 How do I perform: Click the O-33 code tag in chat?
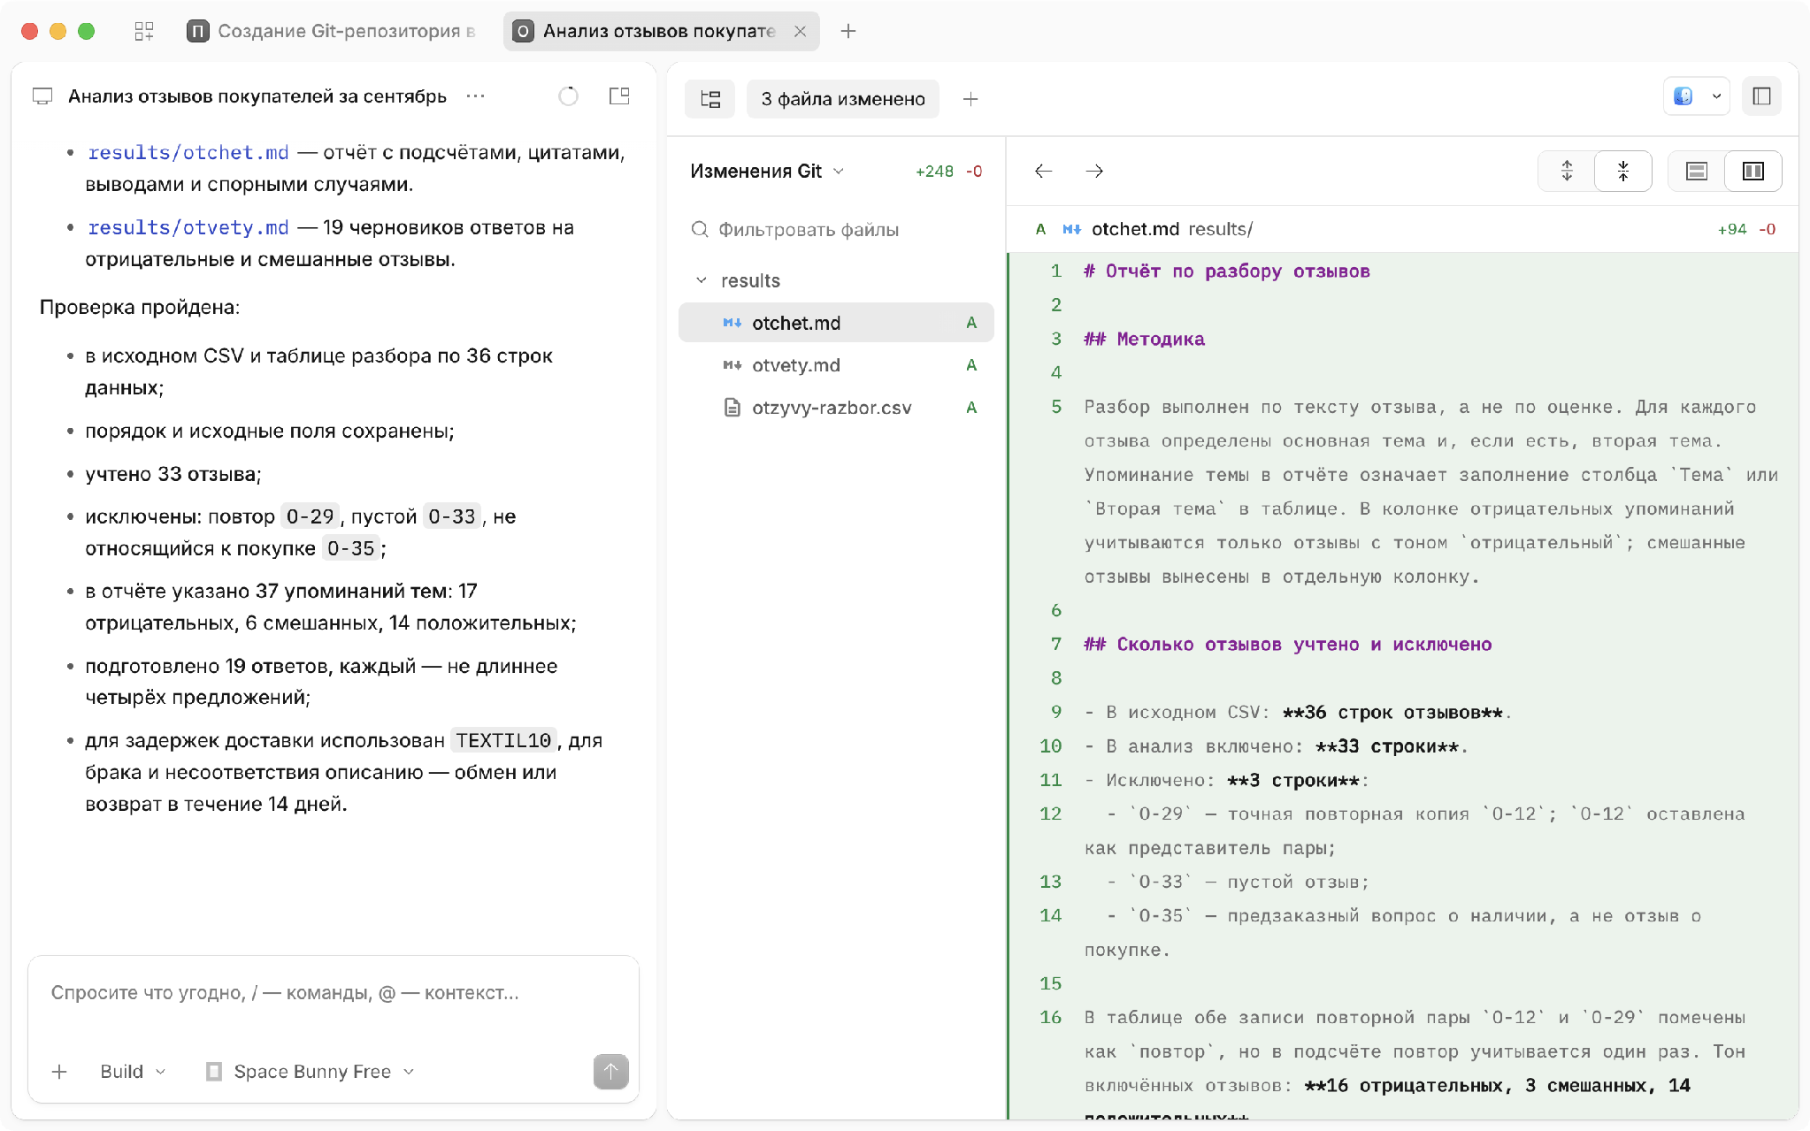click(x=452, y=517)
